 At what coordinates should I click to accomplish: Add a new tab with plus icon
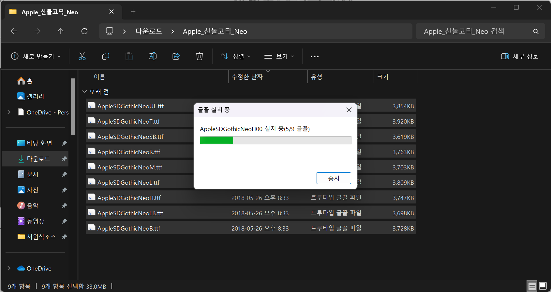click(x=133, y=12)
